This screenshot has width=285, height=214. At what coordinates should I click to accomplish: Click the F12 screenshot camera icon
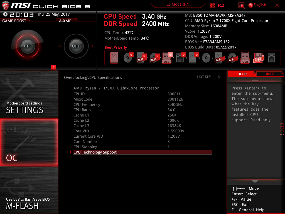(x=212, y=6)
